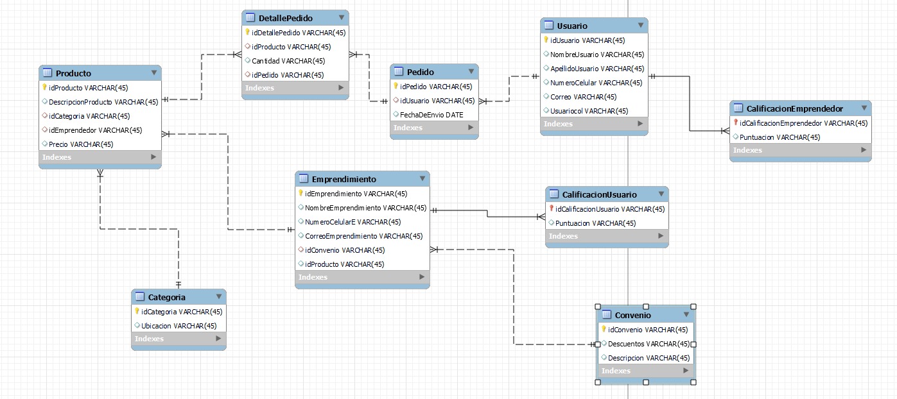Viewport: 897px width, 399px height.
Task: Click the table icon in CalificacionEmprendedor header
Action: tap(738, 108)
